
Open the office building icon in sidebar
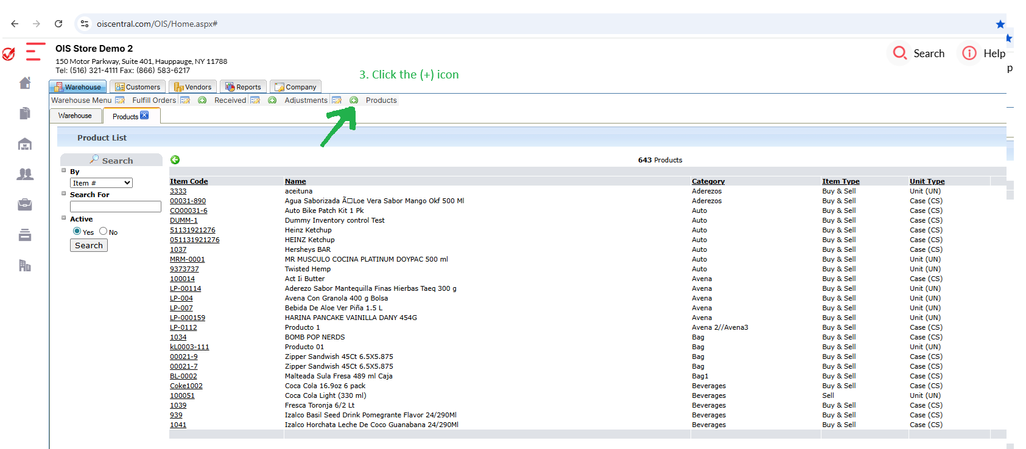25,265
